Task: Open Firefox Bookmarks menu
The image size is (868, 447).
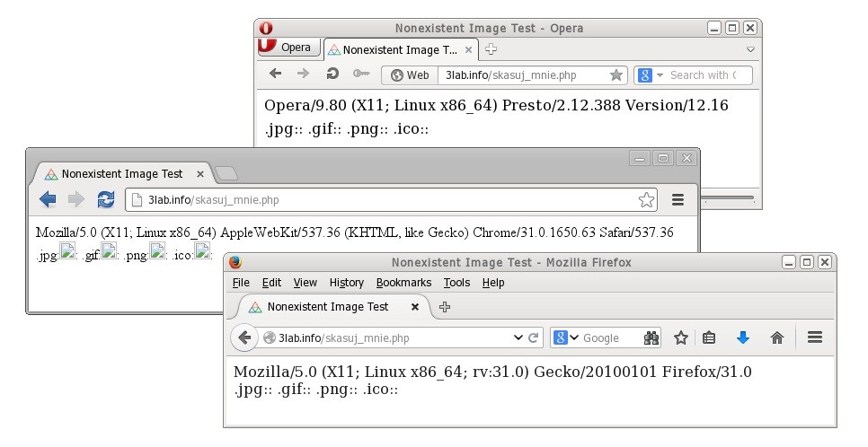Action: (x=403, y=283)
